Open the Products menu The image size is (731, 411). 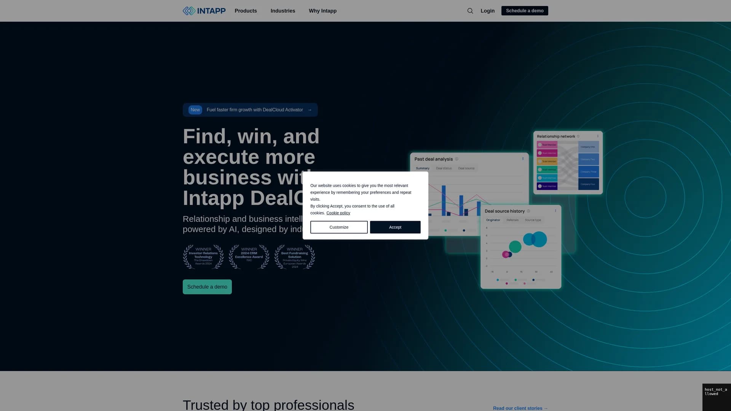(x=246, y=11)
